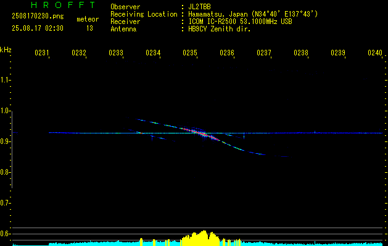The height and width of the screenshot is (246, 388).
Task: Click the Receiving Location field label
Action: (x=144, y=14)
